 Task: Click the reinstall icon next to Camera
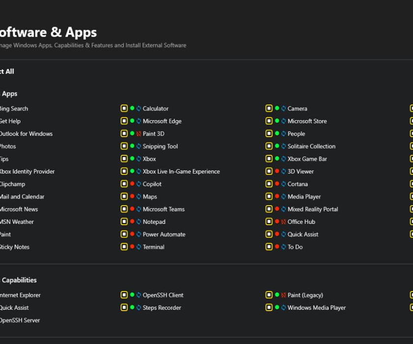pyautogui.click(x=284, y=109)
